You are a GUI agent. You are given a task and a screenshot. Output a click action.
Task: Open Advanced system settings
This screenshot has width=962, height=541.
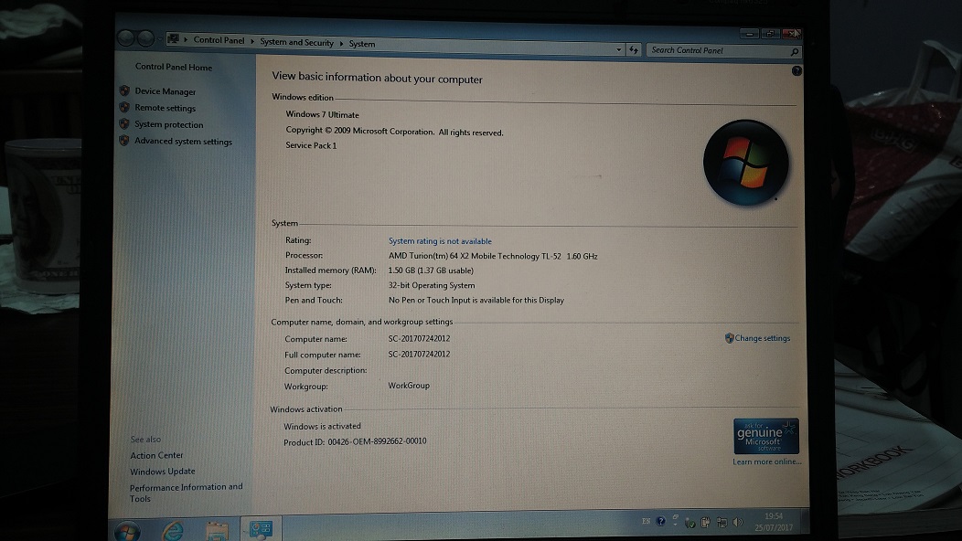184,141
